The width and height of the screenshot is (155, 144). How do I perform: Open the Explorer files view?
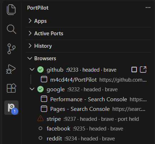point(11,10)
